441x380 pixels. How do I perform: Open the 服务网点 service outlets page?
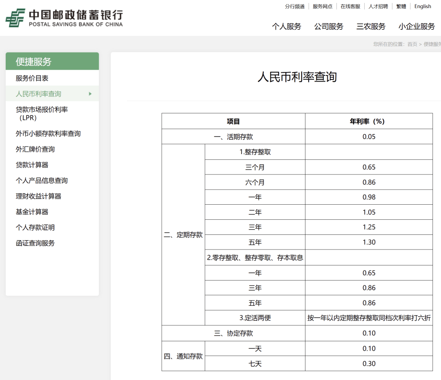point(322,6)
